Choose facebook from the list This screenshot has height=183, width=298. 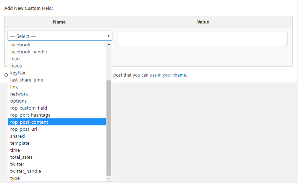(x=20, y=45)
